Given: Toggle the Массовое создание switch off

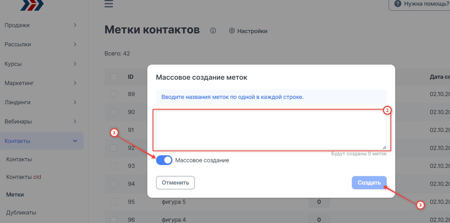Looking at the screenshot, I should coord(164,160).
